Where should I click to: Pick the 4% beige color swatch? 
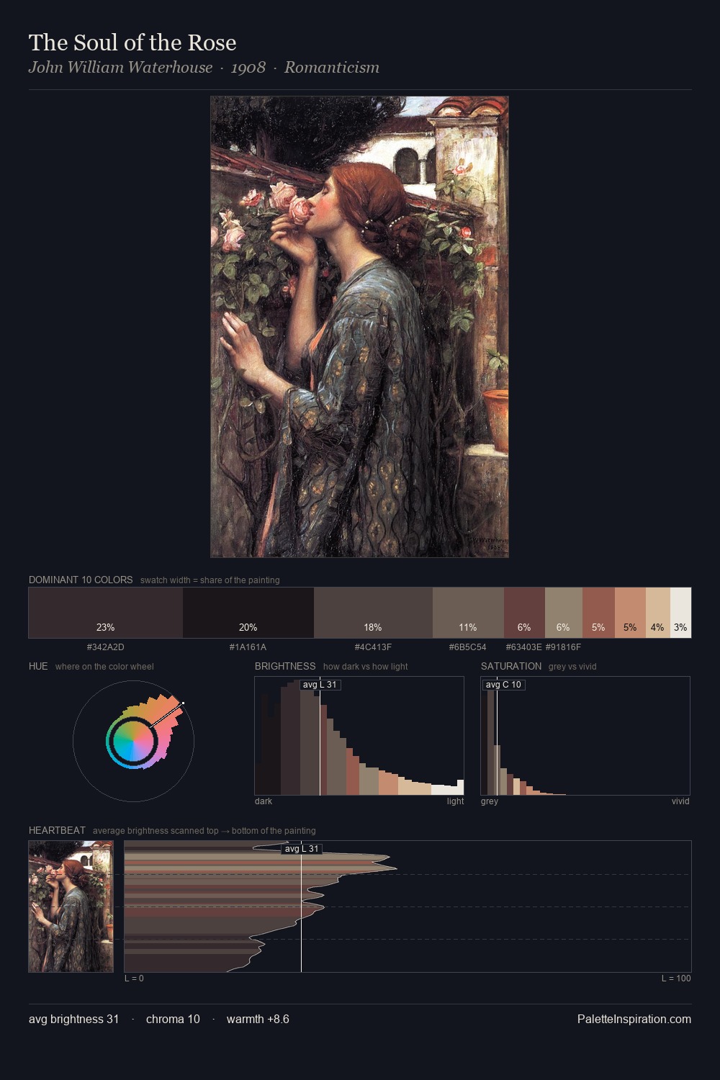point(657,613)
